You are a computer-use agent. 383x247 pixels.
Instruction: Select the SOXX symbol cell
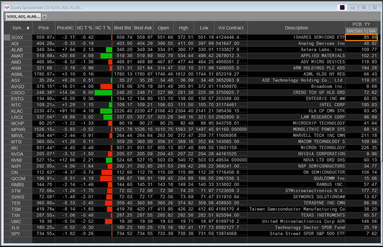[21, 37]
